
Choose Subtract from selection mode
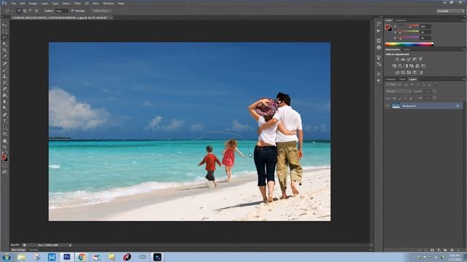[x=31, y=11]
